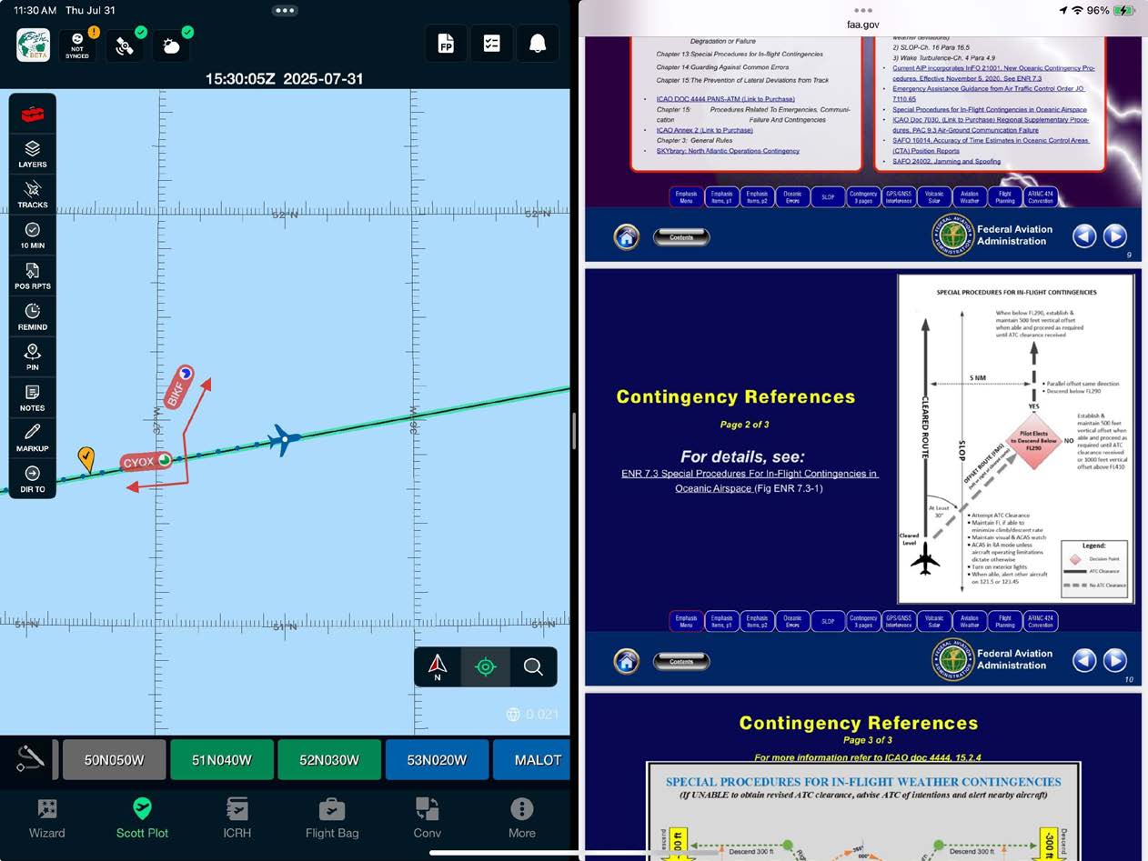Select waypoint 51N040W in route strip
The height and width of the screenshot is (861, 1148).
point(222,760)
